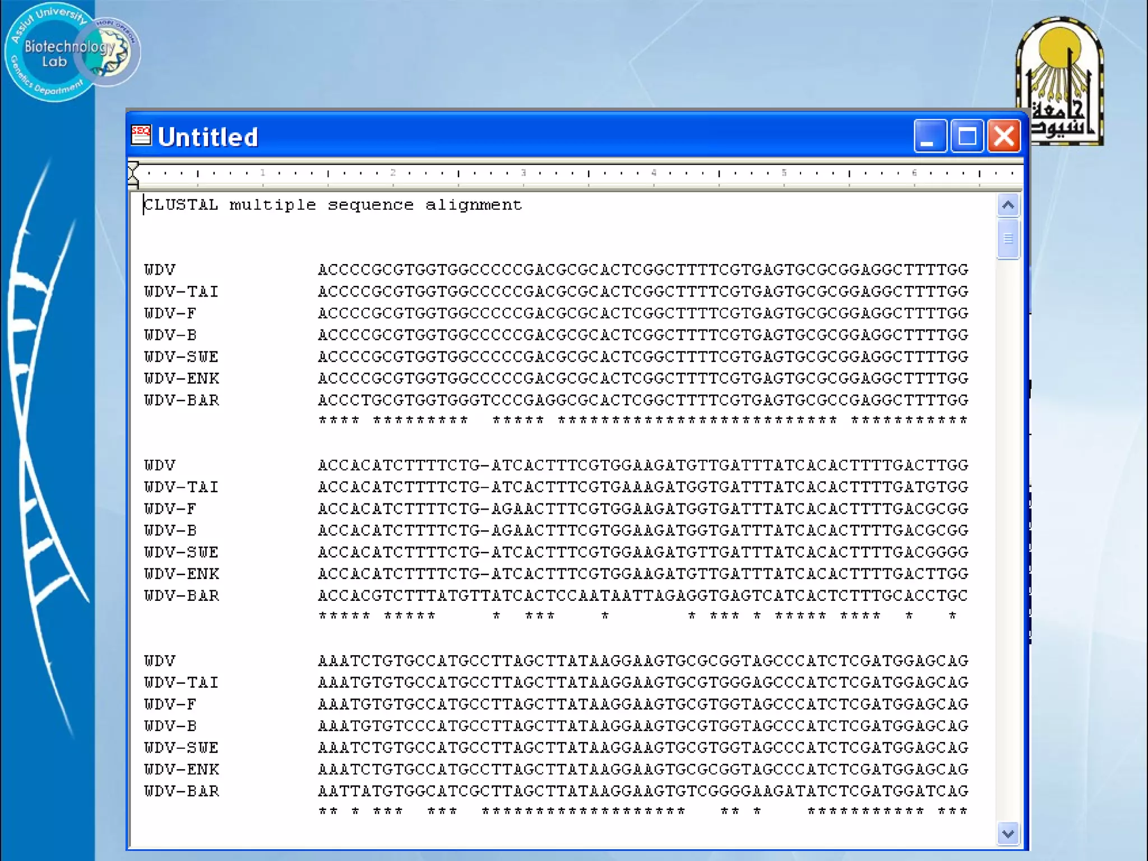Close the Untitled window with red X
Image resolution: width=1148 pixels, height=861 pixels.
point(1003,136)
